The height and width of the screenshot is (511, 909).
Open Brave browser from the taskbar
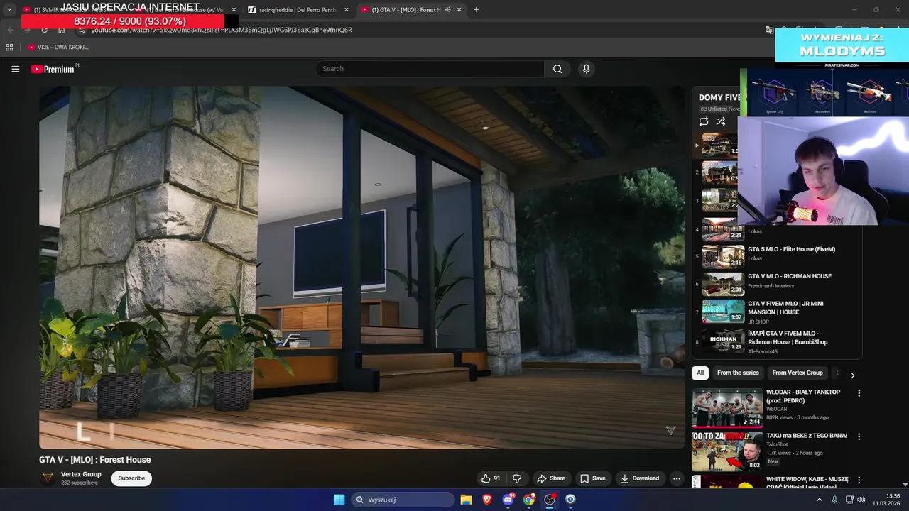tap(487, 500)
